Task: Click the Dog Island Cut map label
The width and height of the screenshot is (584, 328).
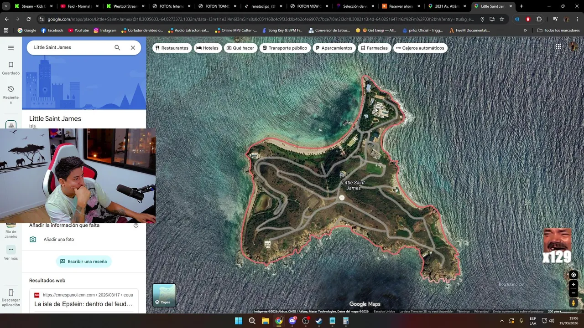Action: (511, 284)
